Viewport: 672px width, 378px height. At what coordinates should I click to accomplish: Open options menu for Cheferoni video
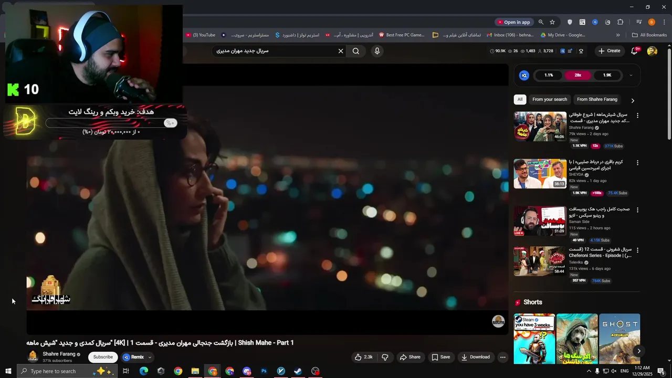click(638, 250)
